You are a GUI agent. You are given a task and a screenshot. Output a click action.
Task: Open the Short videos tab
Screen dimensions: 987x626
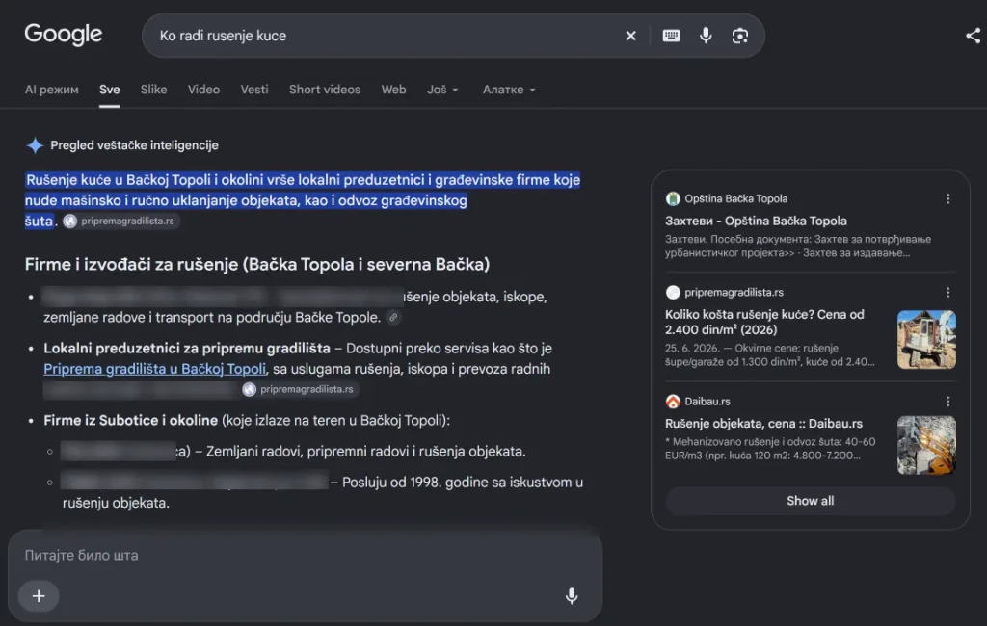click(325, 90)
